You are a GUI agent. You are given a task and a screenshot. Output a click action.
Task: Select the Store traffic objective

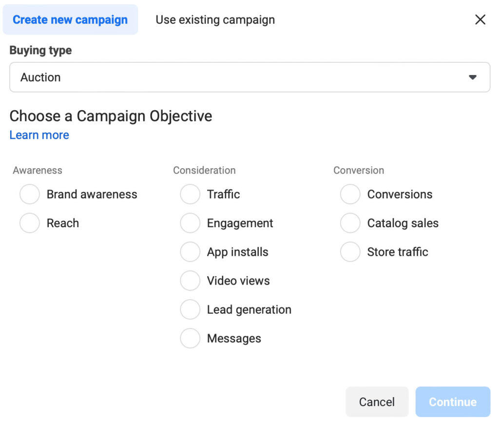point(350,251)
